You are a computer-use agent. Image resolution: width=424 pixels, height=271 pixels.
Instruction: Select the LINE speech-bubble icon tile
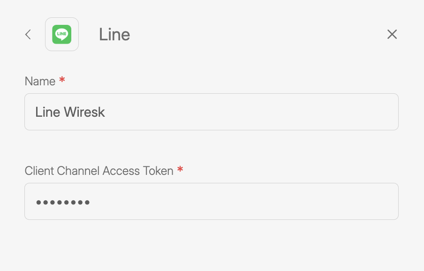tap(62, 34)
